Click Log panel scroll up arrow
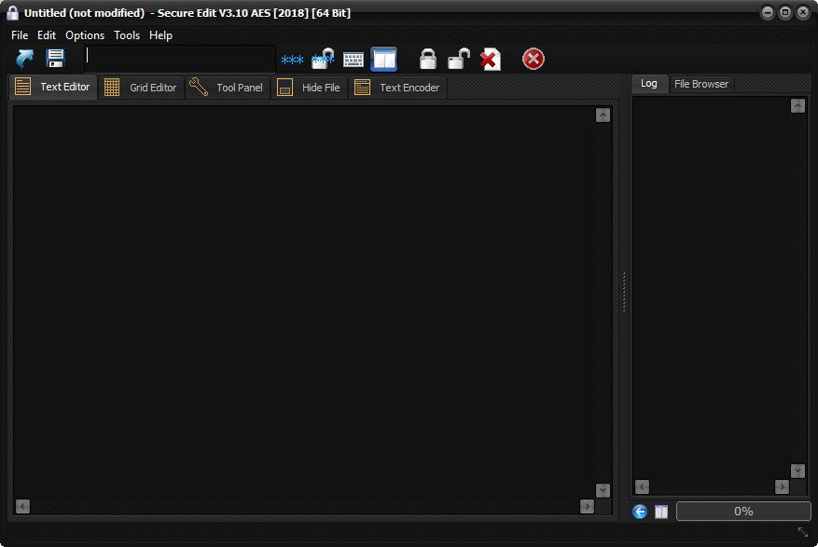Image resolution: width=818 pixels, height=547 pixels. tap(797, 105)
